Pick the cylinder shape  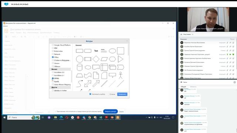[x=80, y=67]
